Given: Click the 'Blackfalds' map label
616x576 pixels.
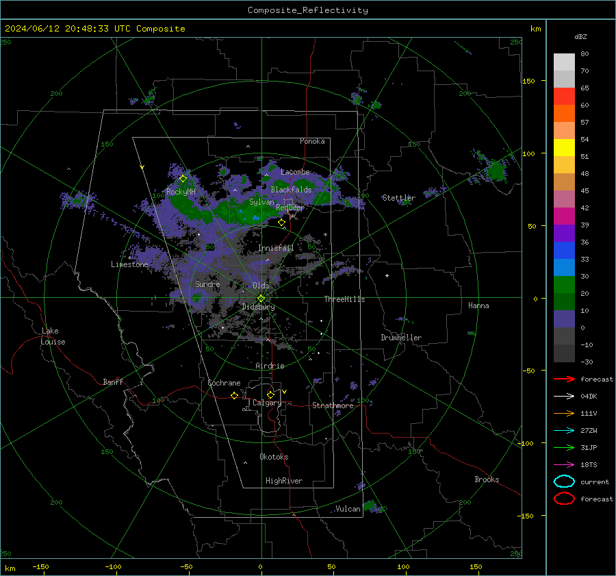Looking at the screenshot, I should [x=291, y=190].
